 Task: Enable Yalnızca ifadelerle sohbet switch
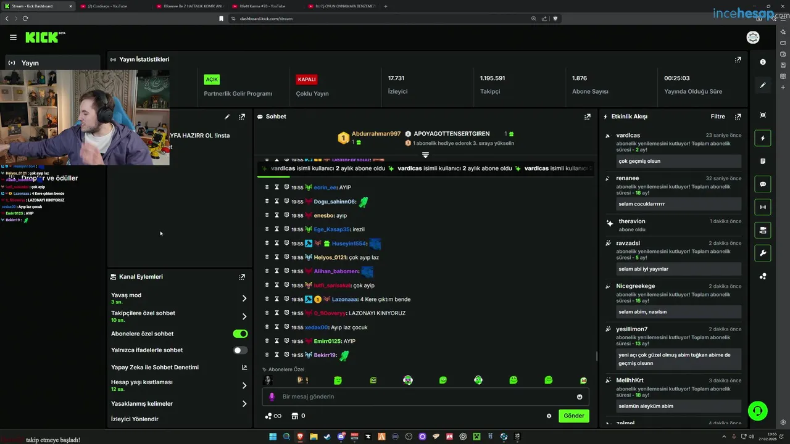pos(240,350)
